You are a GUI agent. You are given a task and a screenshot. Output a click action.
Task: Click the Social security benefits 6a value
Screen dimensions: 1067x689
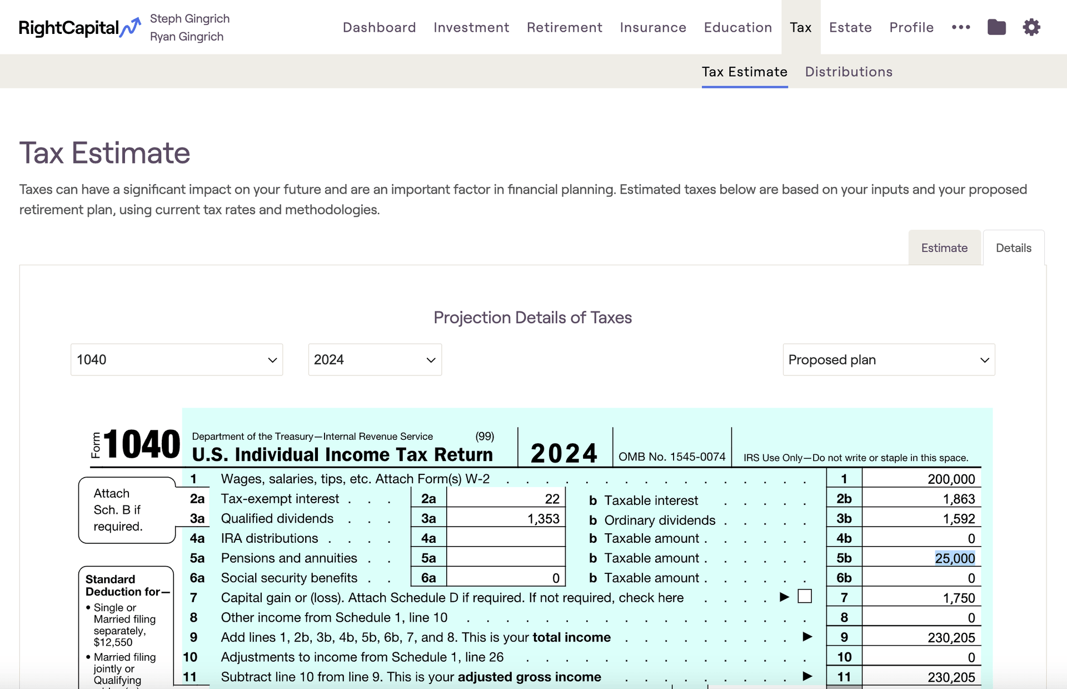pos(555,578)
